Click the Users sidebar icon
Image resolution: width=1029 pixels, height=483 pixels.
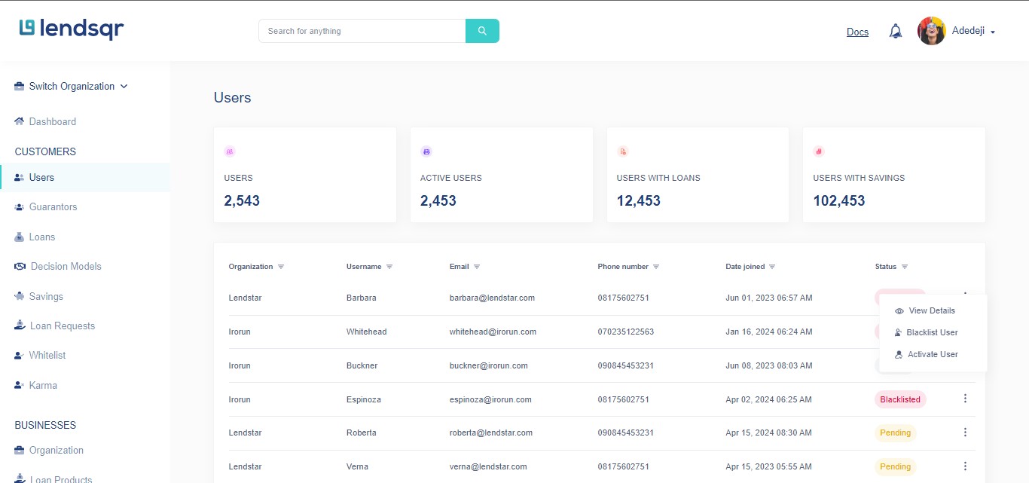tap(20, 178)
